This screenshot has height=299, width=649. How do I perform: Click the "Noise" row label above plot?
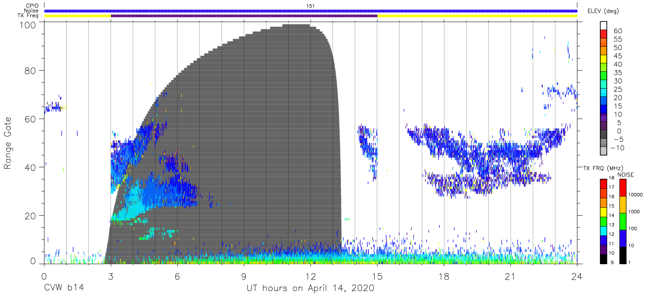coord(31,11)
